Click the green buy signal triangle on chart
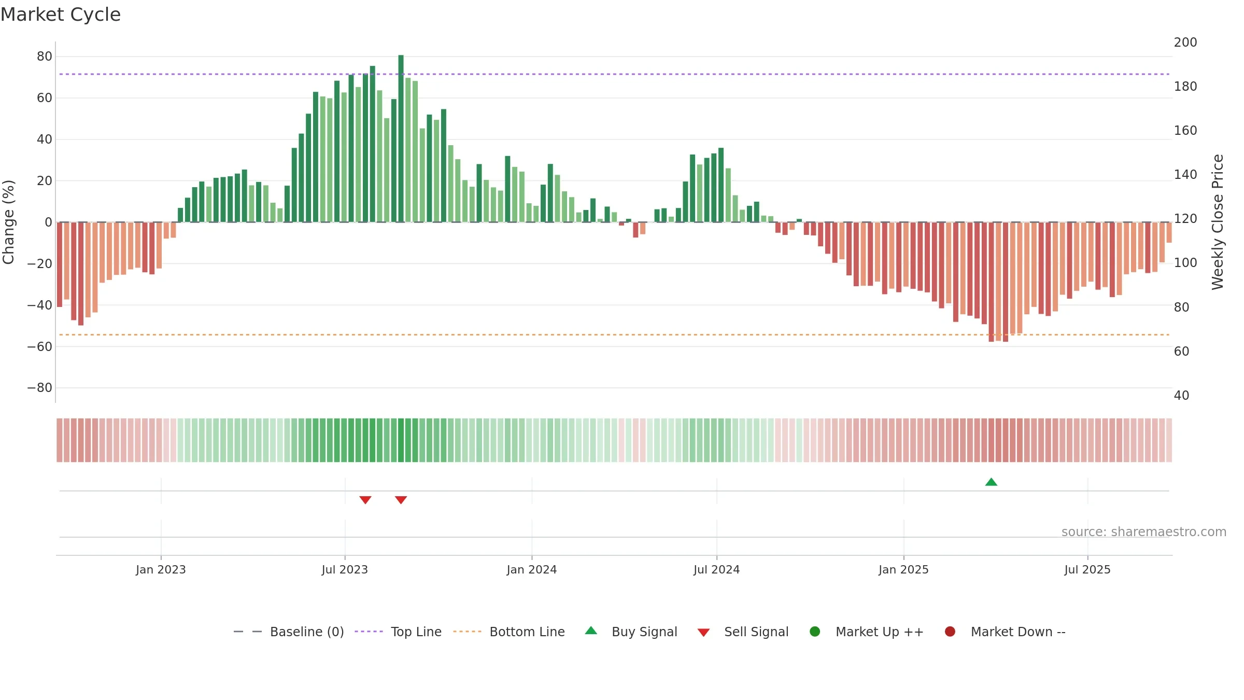Viewport: 1244px width, 700px height. click(991, 482)
